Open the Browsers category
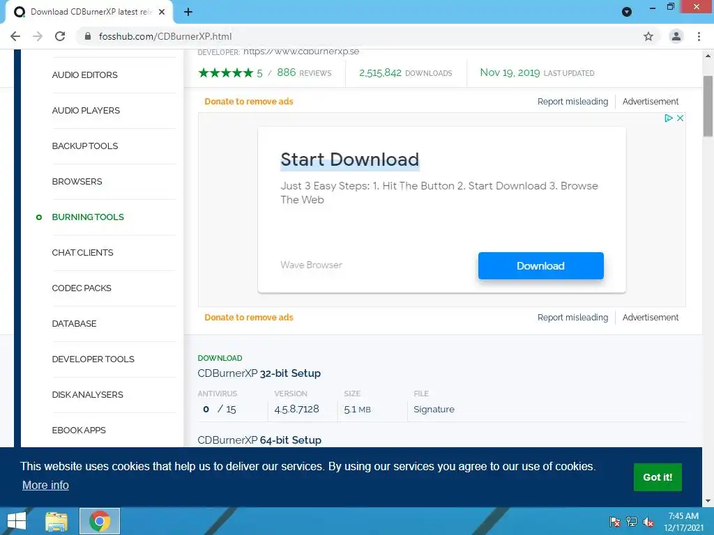The width and height of the screenshot is (714, 535). pos(77,182)
